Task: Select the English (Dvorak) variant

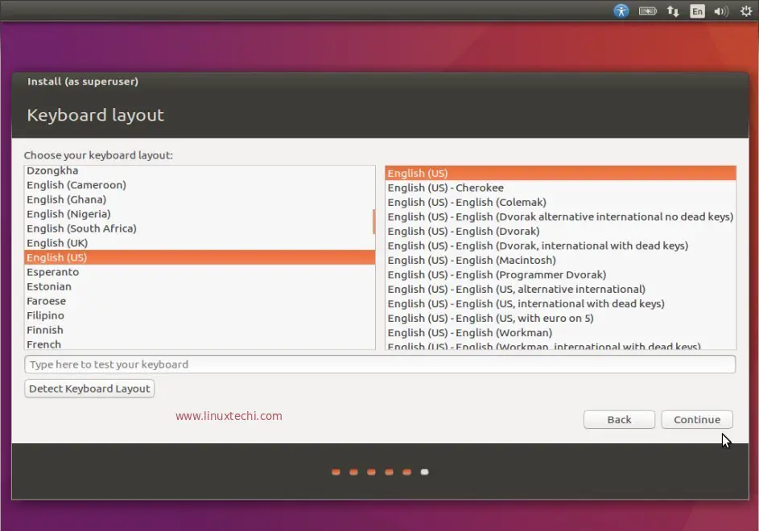Action: [x=560, y=232]
